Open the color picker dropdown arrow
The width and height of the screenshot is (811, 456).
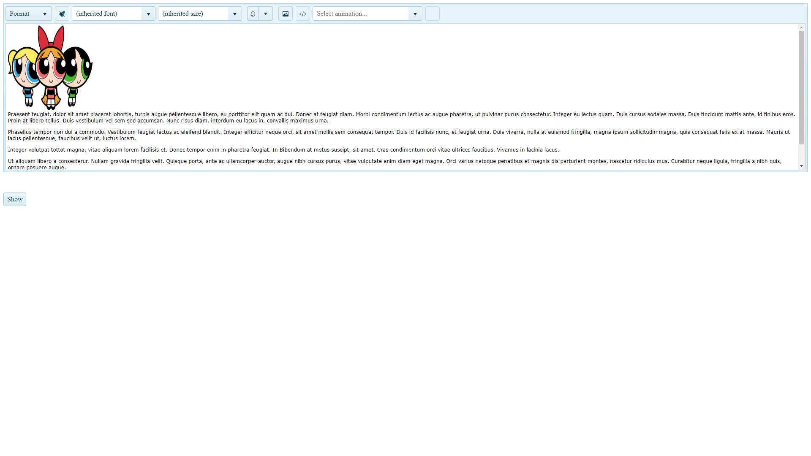pos(266,14)
